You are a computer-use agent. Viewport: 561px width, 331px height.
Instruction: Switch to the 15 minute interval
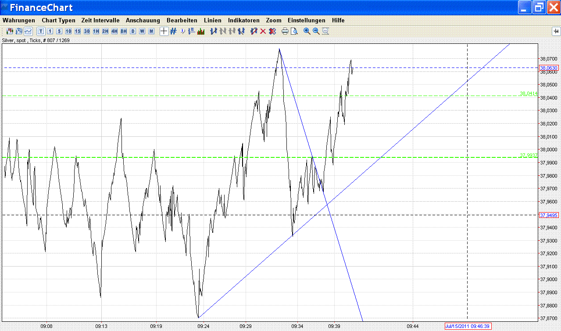[78, 31]
